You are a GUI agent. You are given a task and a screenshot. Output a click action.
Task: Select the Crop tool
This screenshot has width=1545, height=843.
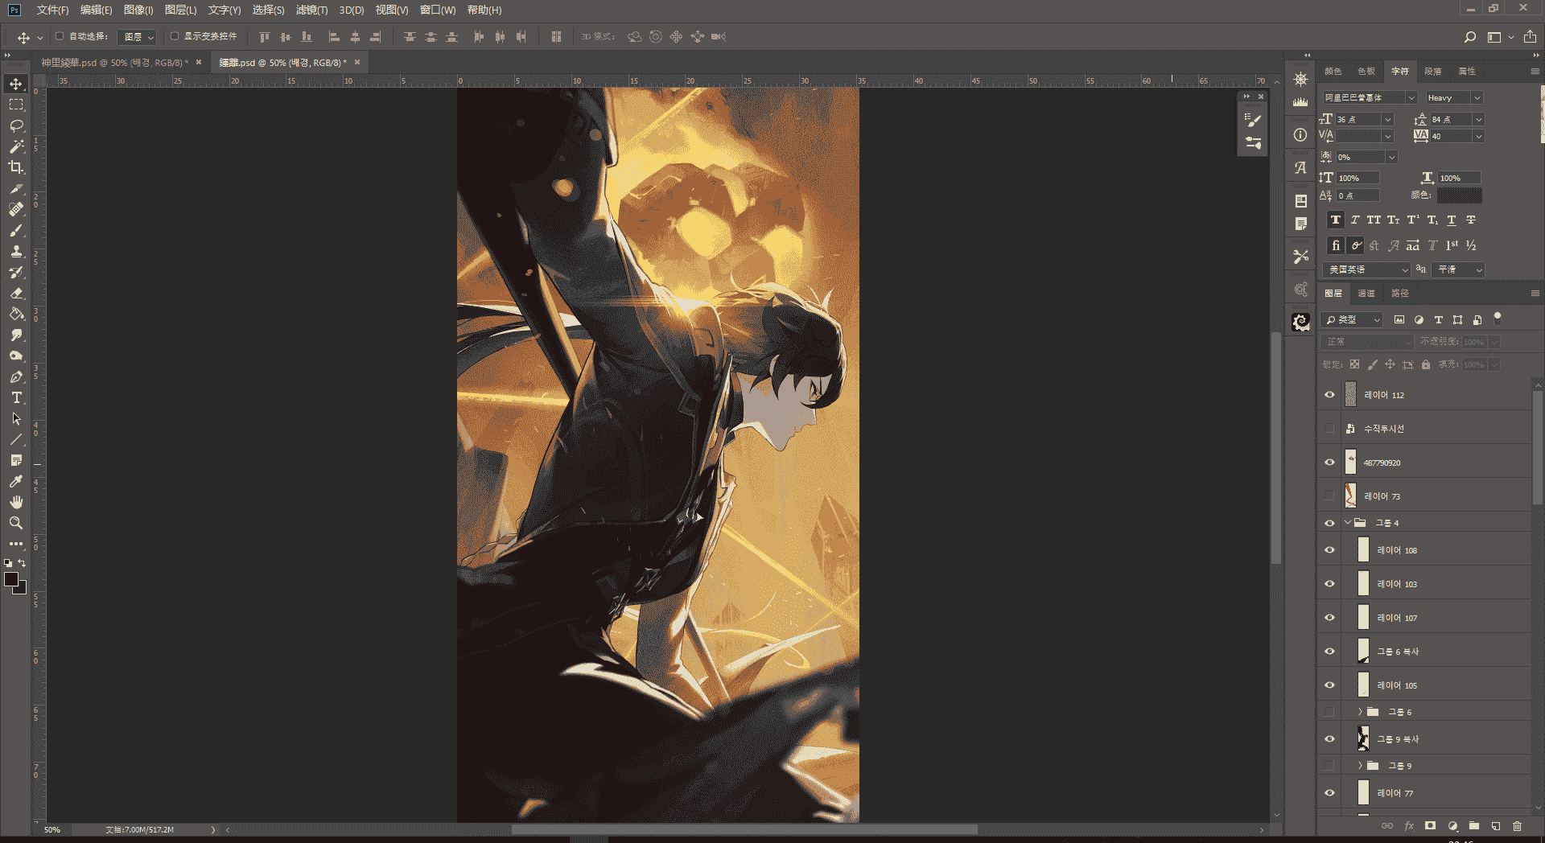pyautogui.click(x=16, y=167)
